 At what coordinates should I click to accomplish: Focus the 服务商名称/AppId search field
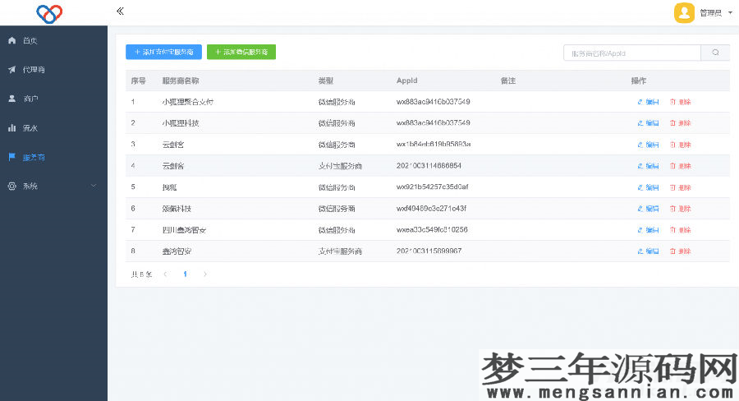pyautogui.click(x=632, y=53)
